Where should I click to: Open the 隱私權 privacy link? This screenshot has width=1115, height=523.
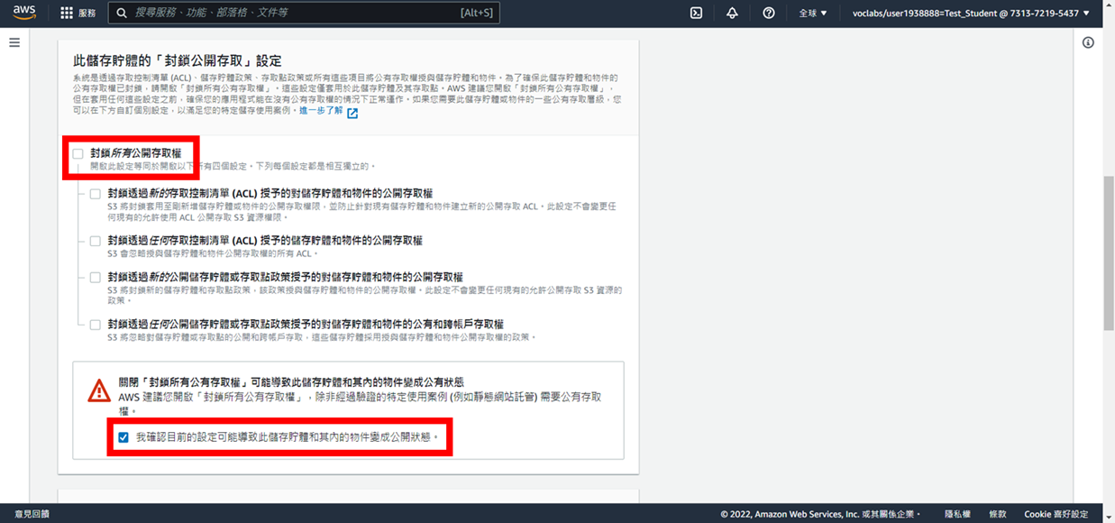(x=957, y=514)
